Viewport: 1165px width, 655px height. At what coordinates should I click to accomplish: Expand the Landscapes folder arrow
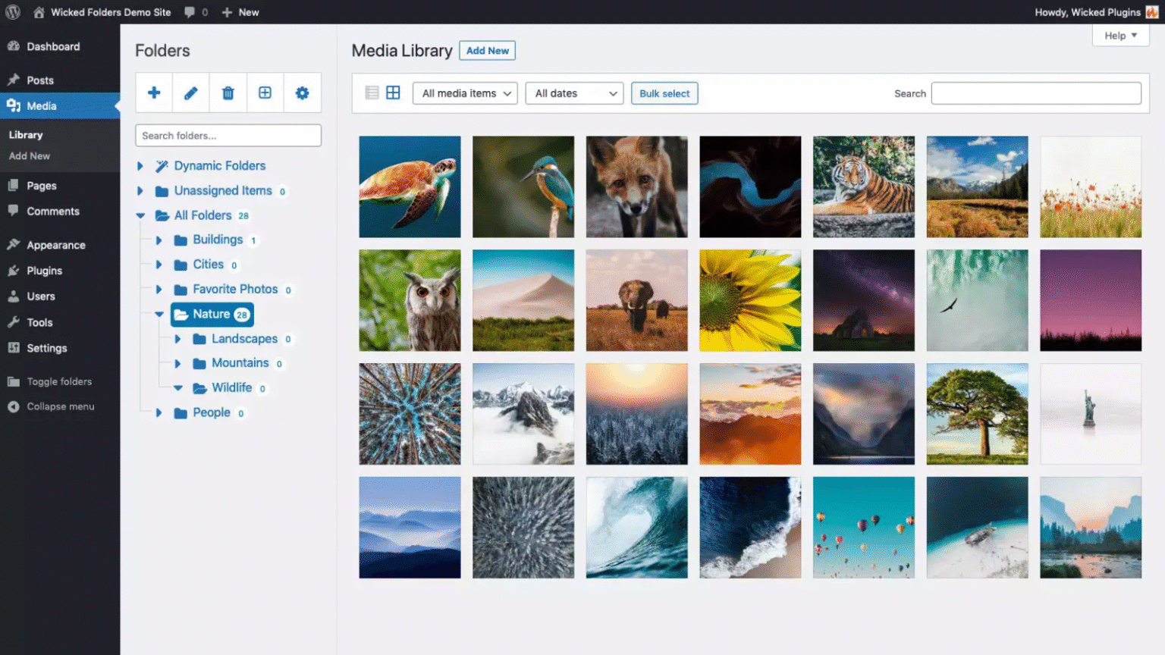[177, 339]
